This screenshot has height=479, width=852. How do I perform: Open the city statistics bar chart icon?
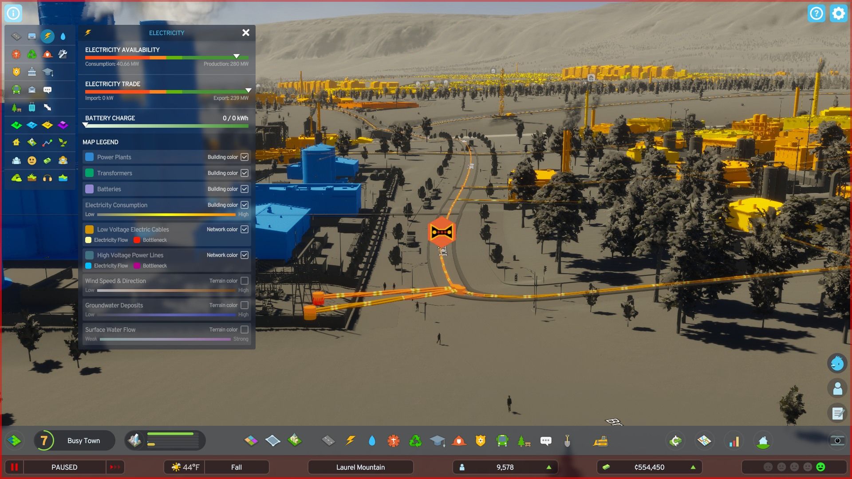pyautogui.click(x=734, y=440)
